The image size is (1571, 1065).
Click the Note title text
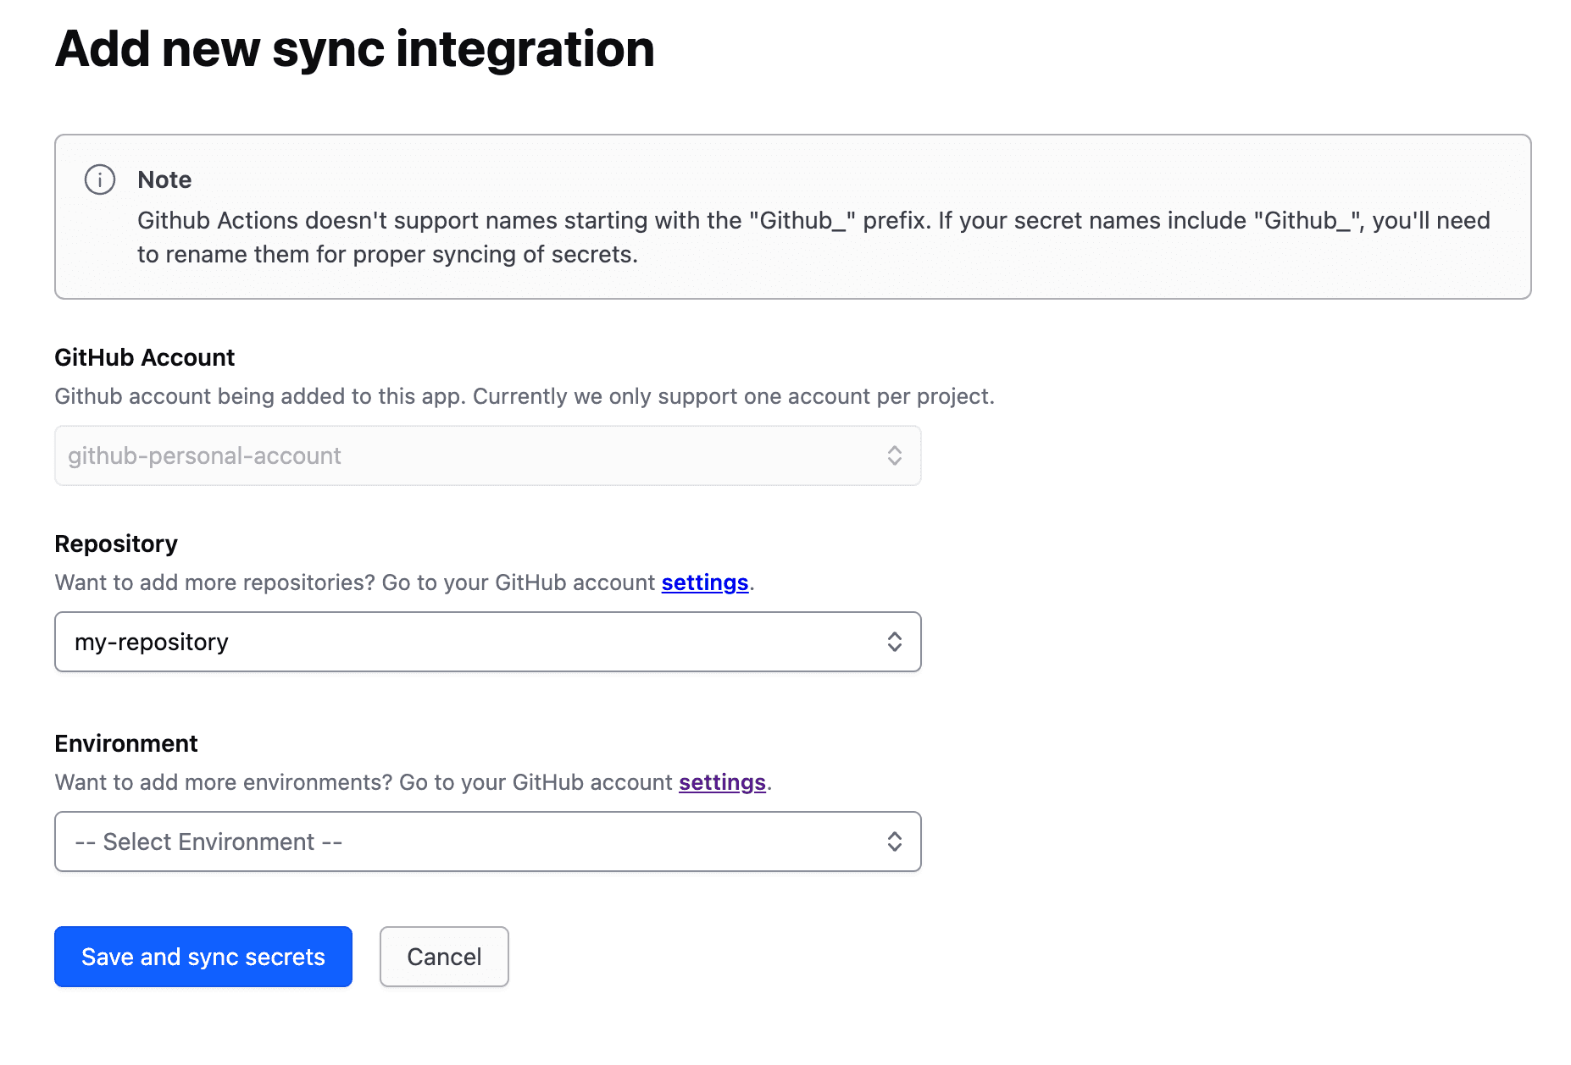164,179
